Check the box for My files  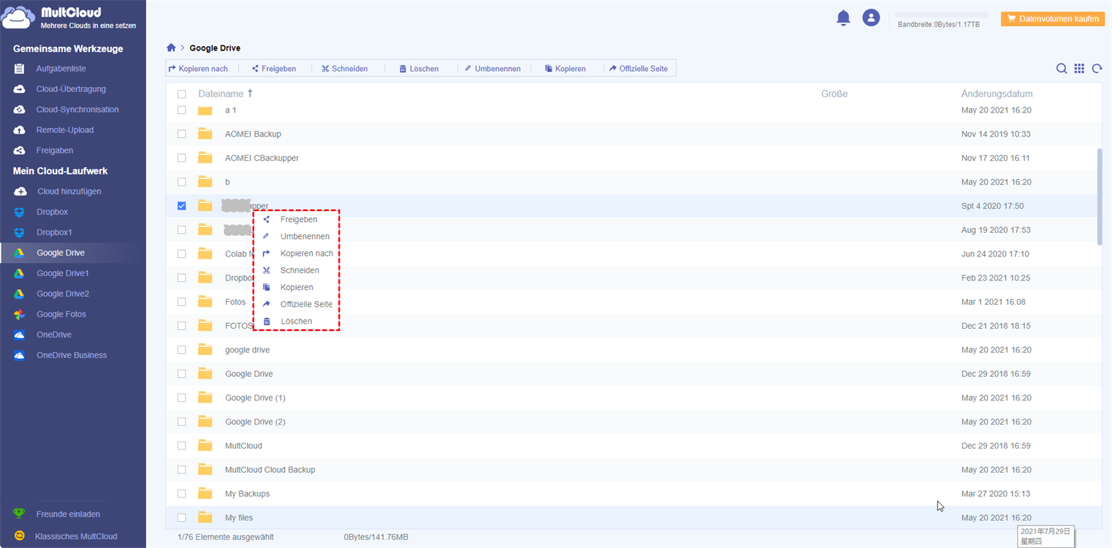pyautogui.click(x=182, y=518)
